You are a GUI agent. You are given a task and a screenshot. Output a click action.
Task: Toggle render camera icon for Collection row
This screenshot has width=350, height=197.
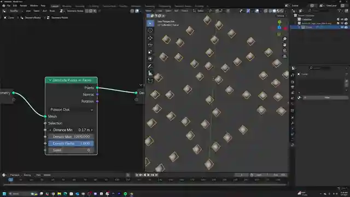point(346,20)
